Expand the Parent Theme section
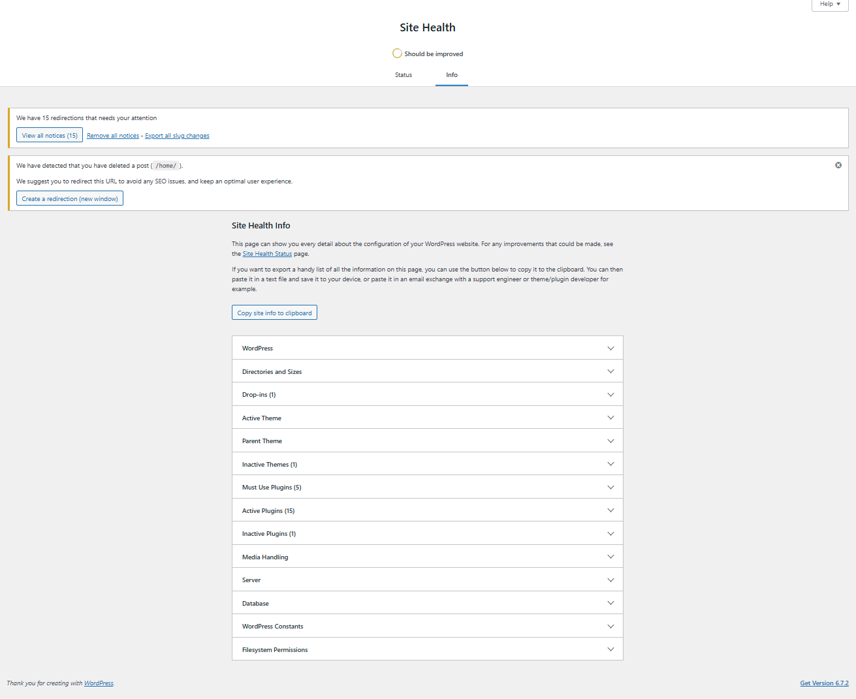The width and height of the screenshot is (856, 699). pos(428,441)
